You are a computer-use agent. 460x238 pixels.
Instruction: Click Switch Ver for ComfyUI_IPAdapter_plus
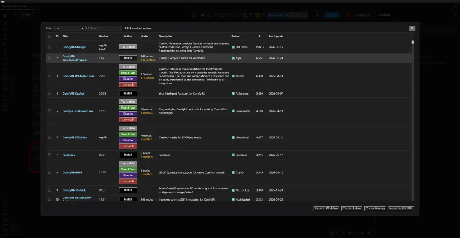pyautogui.click(x=128, y=73)
